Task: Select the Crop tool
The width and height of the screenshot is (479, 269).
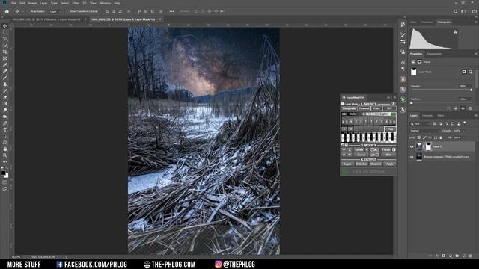Action: (5, 52)
